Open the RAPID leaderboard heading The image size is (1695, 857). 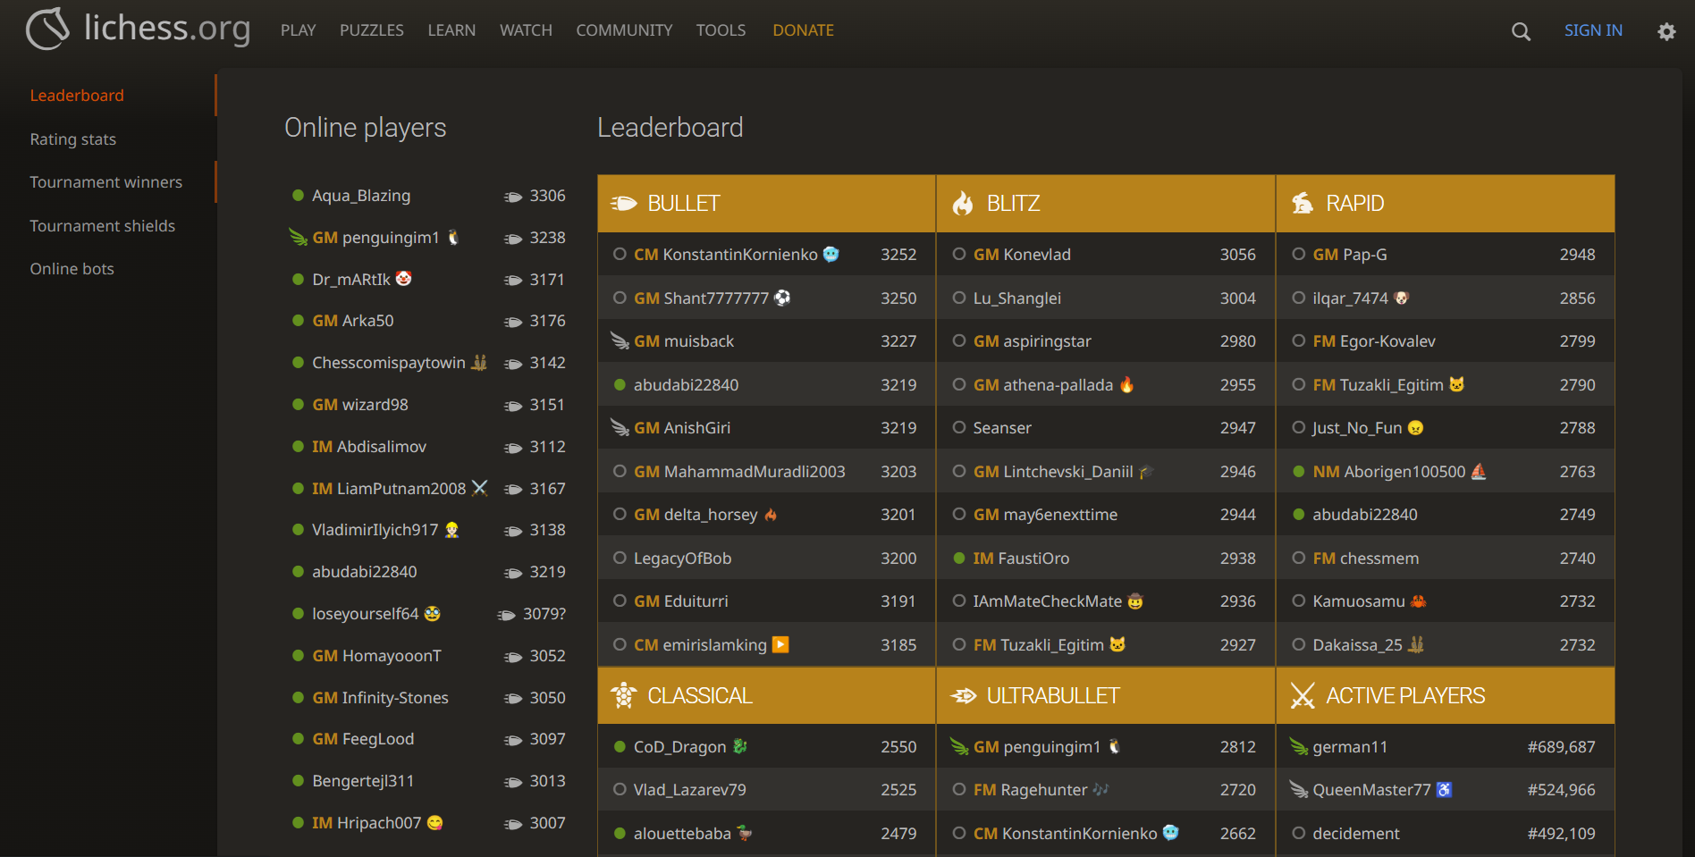(x=1354, y=204)
